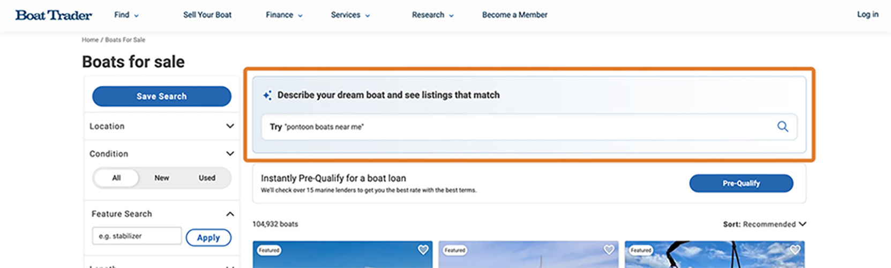This screenshot has height=268, width=891.
Task: Favorite the third featured boat with heart icon
Action: click(x=795, y=250)
